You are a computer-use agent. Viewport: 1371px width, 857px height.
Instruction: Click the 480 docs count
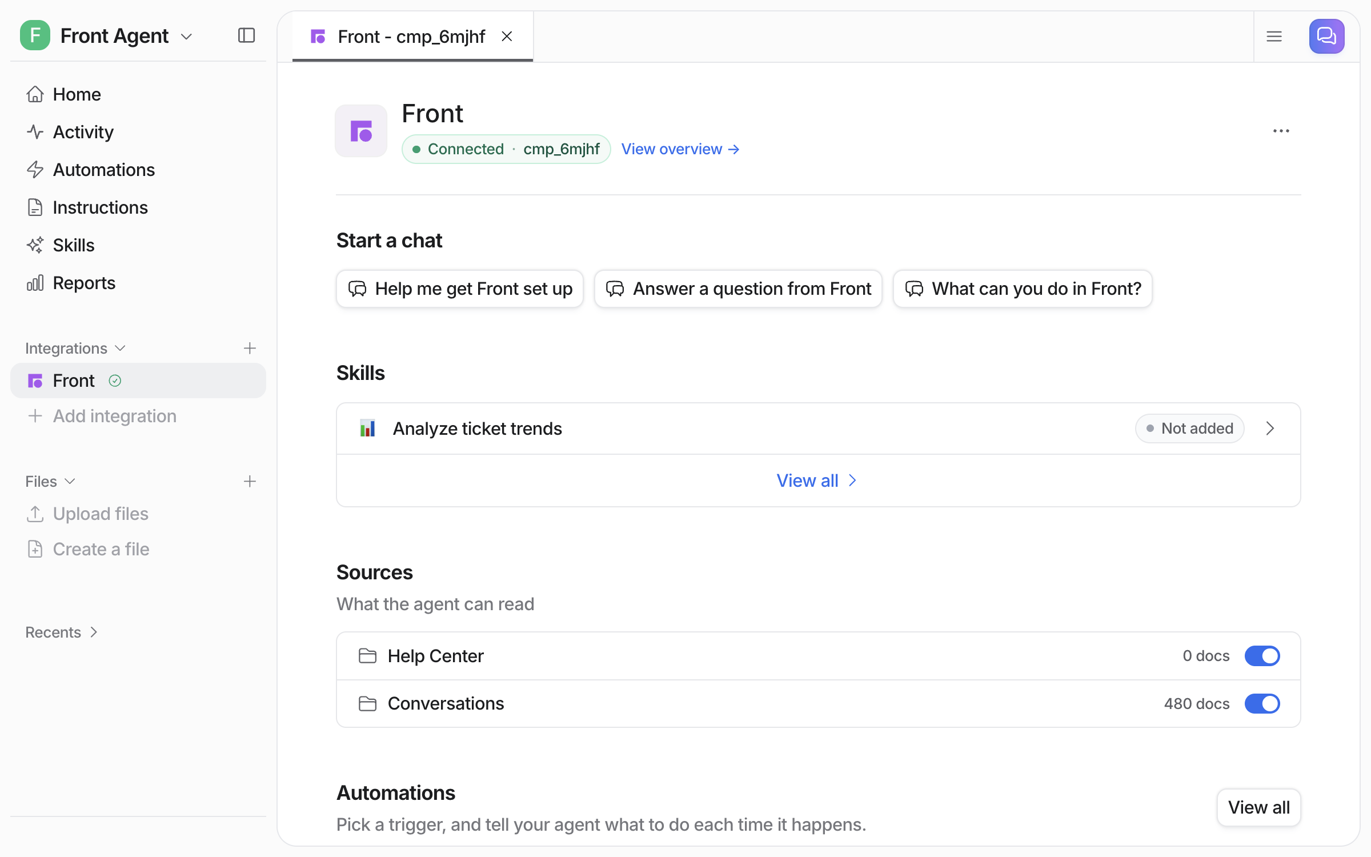tap(1197, 703)
